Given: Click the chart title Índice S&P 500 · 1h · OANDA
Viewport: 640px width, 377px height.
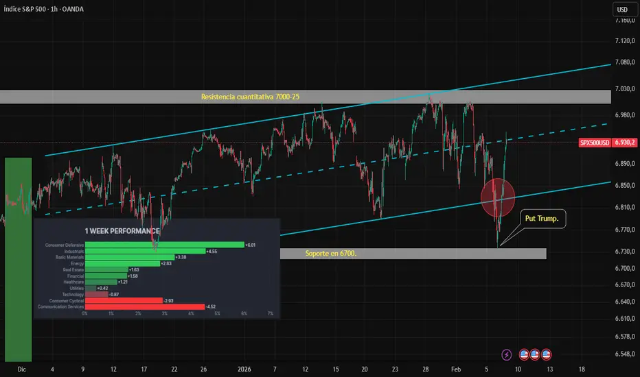Looking at the screenshot, I should [x=44, y=9].
